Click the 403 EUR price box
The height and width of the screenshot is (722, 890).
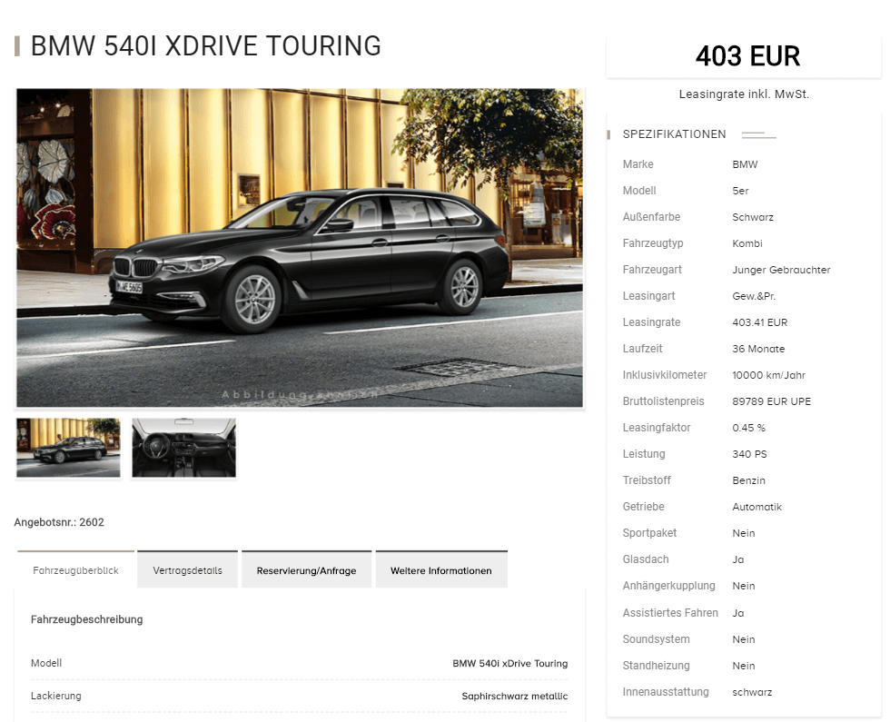tap(744, 56)
